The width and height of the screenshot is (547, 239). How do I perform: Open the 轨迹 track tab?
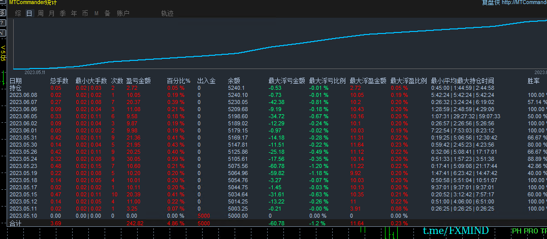point(167,13)
